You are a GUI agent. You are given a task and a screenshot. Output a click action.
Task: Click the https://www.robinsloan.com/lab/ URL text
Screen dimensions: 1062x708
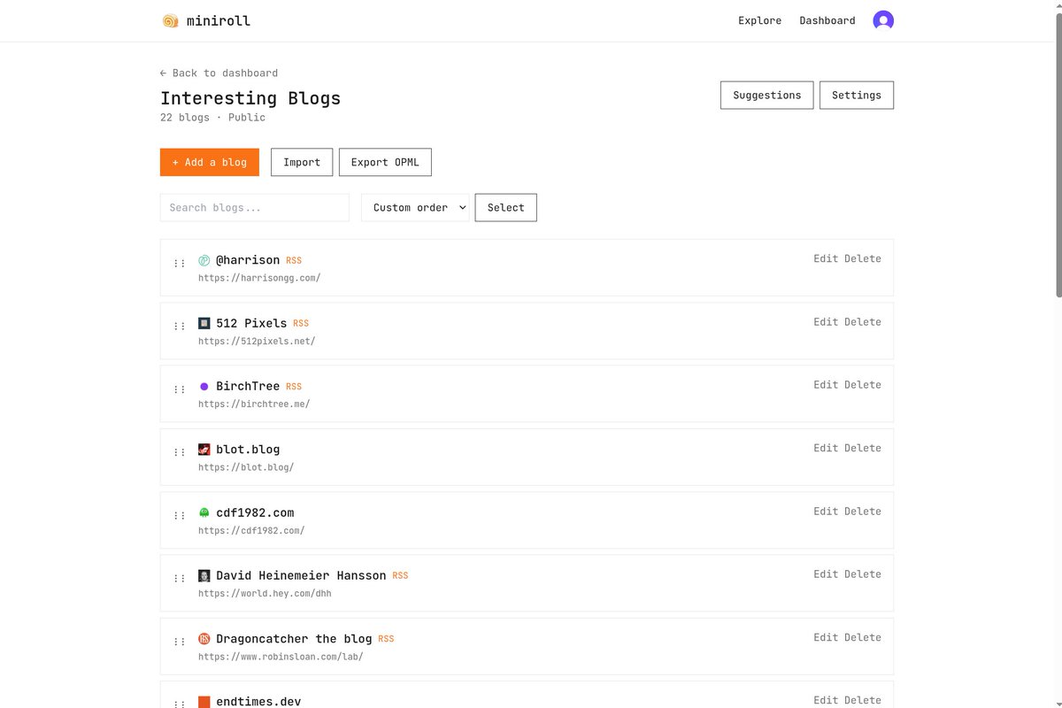[x=281, y=657]
